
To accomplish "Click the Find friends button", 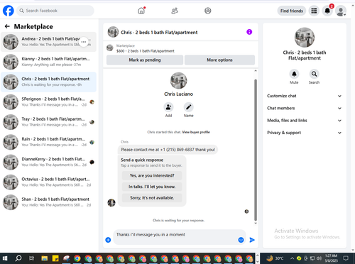I will [292, 11].
